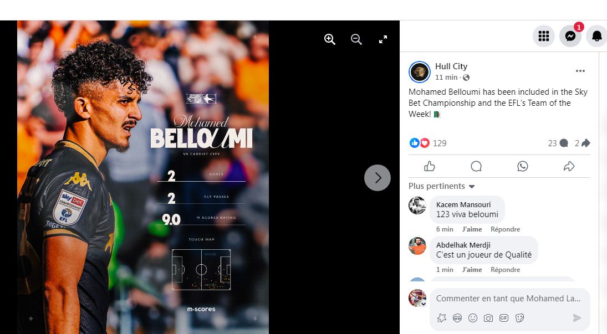Viewport: 607px width, 334px height.
Task: Share the post via WhatsApp
Action: point(522,166)
